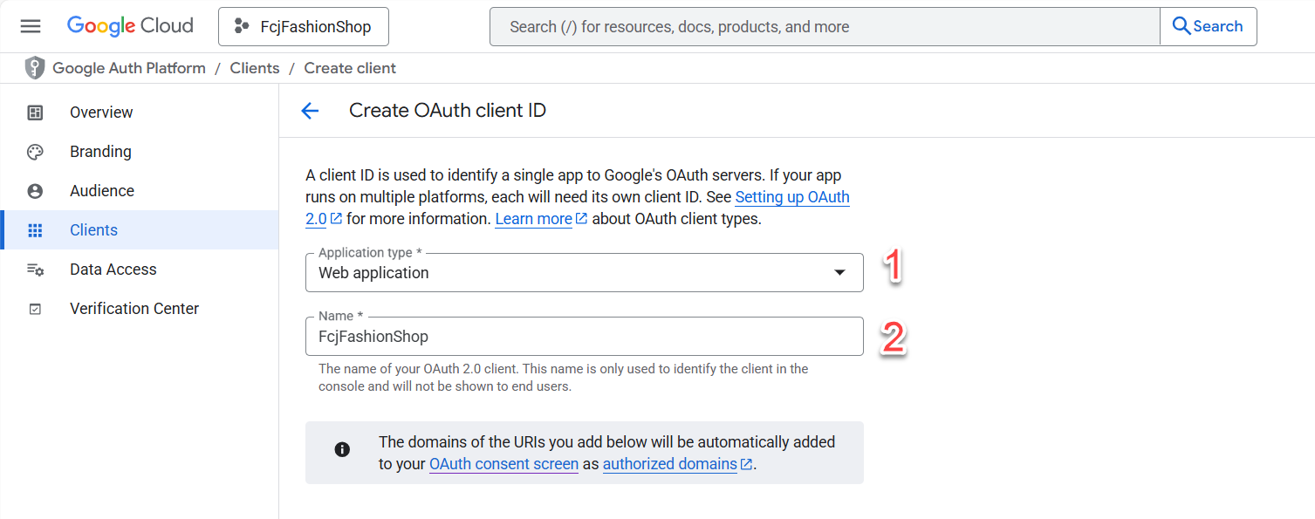Open the Branding sidebar item
The height and width of the screenshot is (519, 1315).
140,152
